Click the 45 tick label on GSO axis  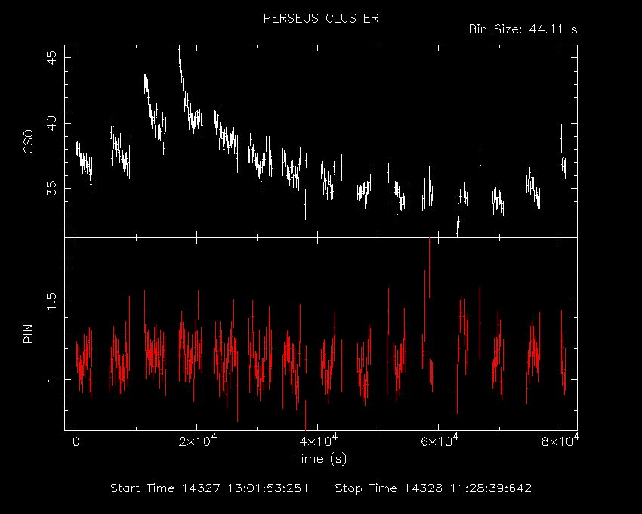52,57
